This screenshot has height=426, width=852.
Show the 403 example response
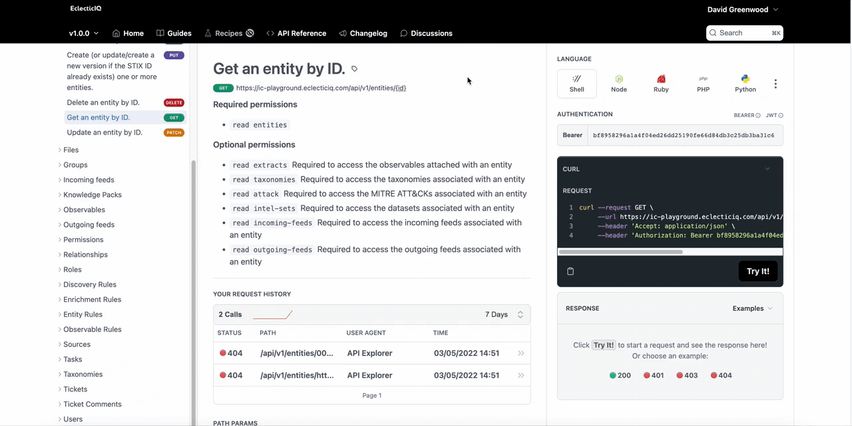[x=687, y=375]
